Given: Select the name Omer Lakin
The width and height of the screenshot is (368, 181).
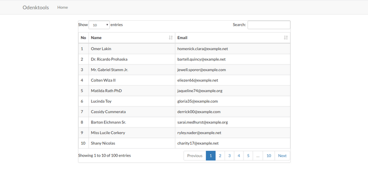Looking at the screenshot, I should coord(101,49).
